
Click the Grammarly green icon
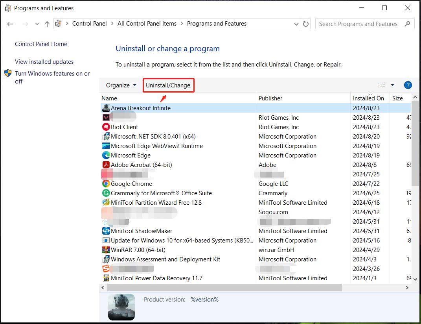coord(106,193)
